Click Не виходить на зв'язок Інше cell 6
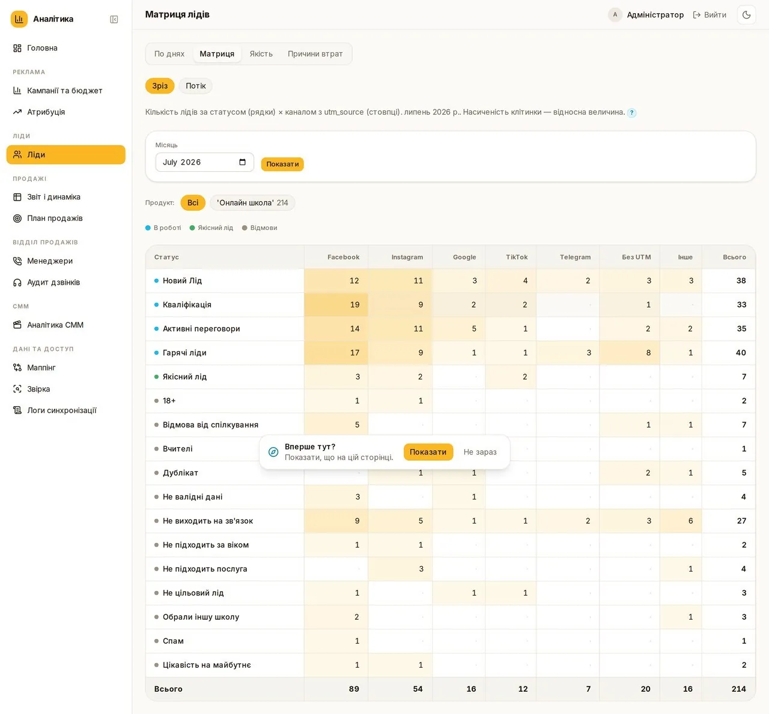 tap(681, 521)
